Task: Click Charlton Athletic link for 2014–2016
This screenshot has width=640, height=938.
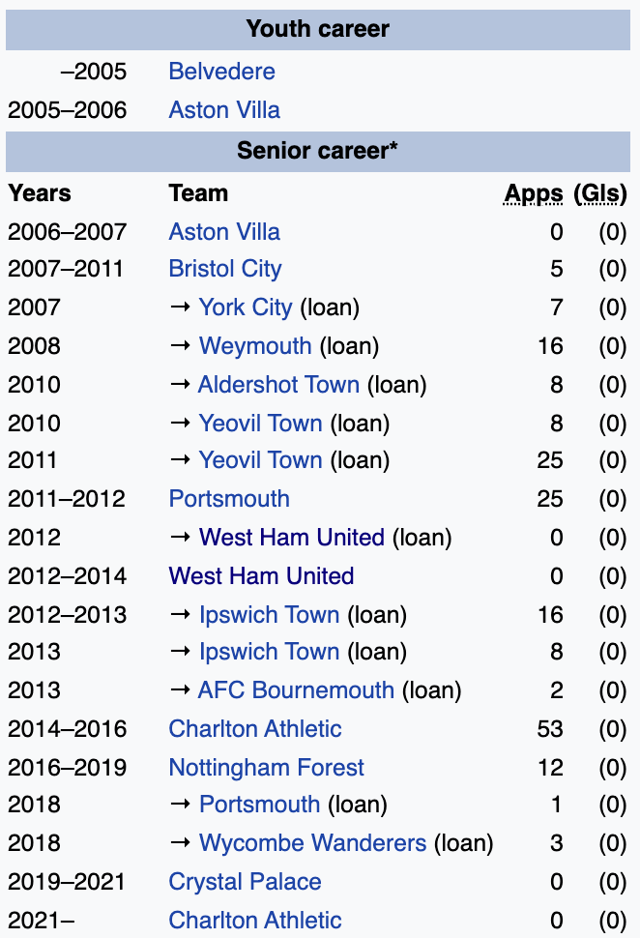Action: (x=255, y=729)
